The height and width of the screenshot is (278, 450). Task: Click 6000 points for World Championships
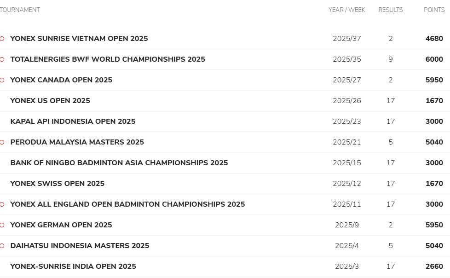[434, 59]
